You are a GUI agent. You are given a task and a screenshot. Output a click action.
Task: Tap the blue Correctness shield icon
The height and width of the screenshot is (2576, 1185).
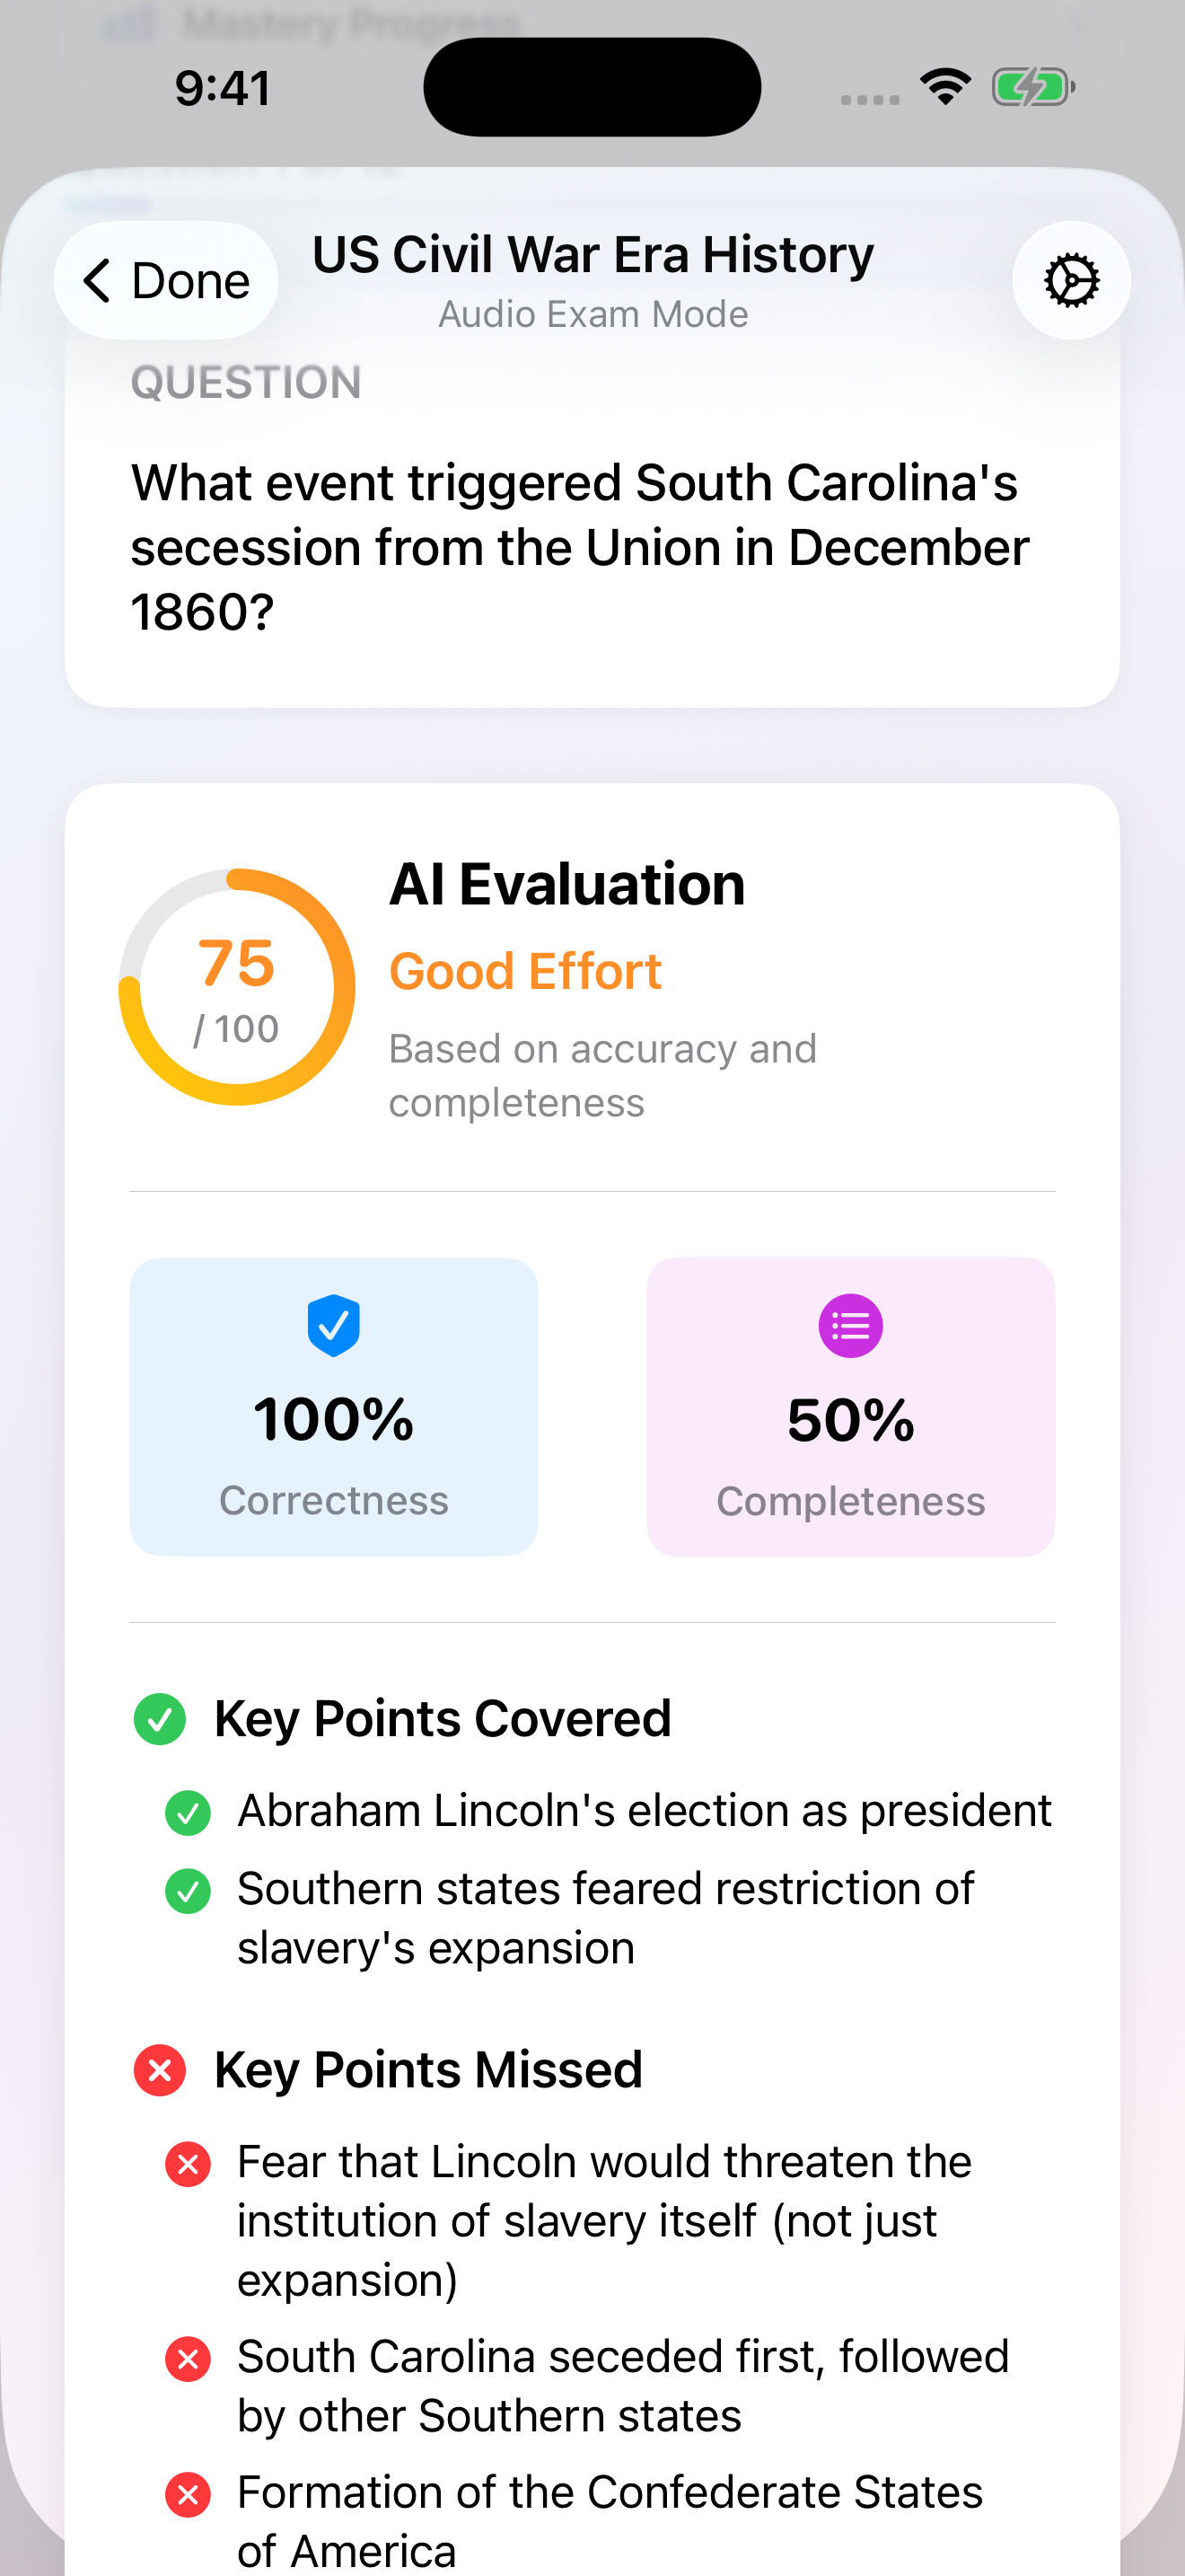coord(334,1325)
